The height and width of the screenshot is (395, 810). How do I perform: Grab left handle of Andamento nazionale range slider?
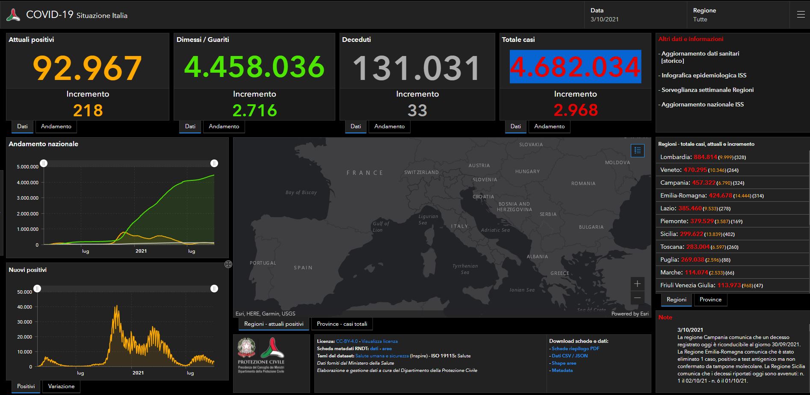coord(44,163)
